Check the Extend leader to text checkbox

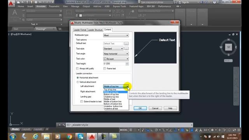pyautogui.click(x=82, y=101)
